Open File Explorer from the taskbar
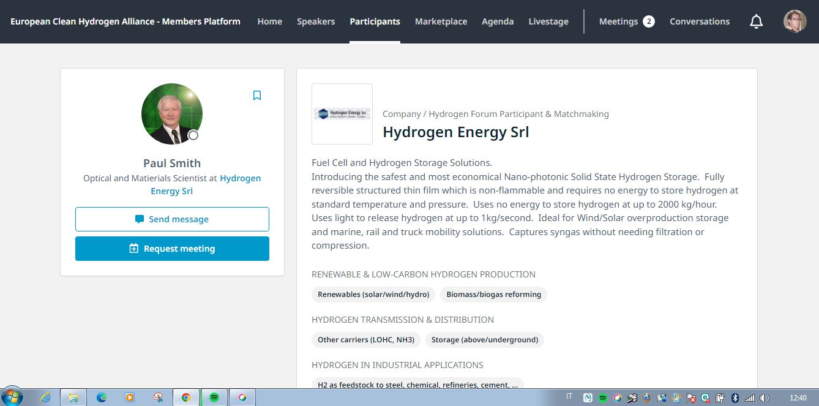 [x=73, y=397]
